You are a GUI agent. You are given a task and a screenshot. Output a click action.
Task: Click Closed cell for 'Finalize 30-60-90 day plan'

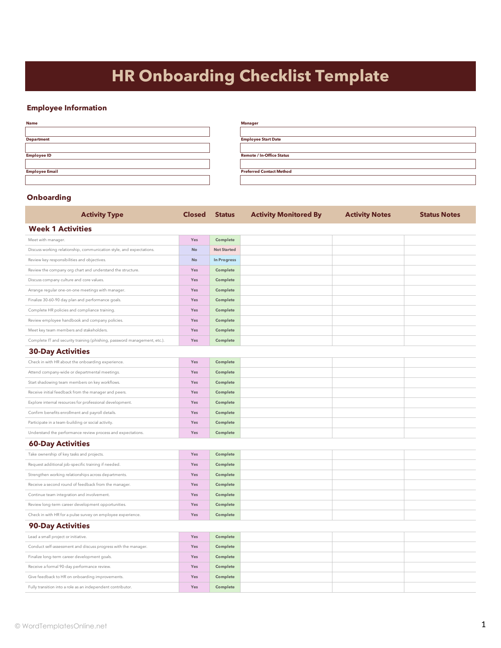click(194, 300)
